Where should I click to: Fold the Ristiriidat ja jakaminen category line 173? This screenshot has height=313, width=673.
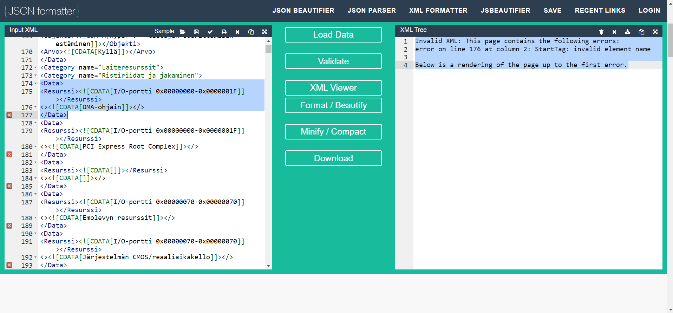click(35, 75)
